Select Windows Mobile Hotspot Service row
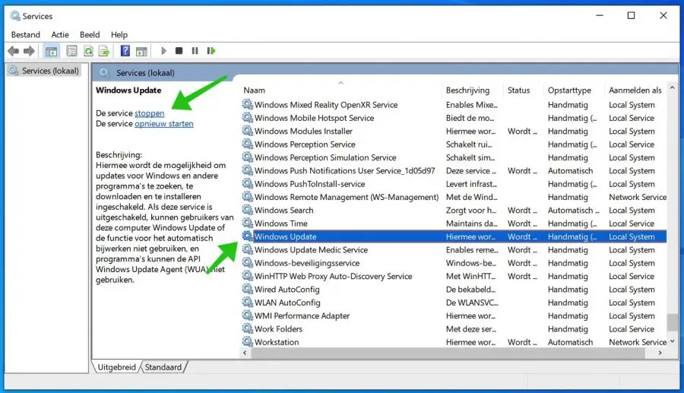Viewport: 684px width, 393px height. [454, 118]
